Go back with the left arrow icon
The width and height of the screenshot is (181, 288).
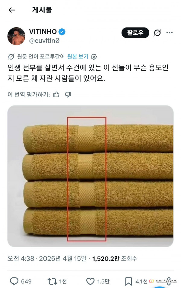point(11,10)
